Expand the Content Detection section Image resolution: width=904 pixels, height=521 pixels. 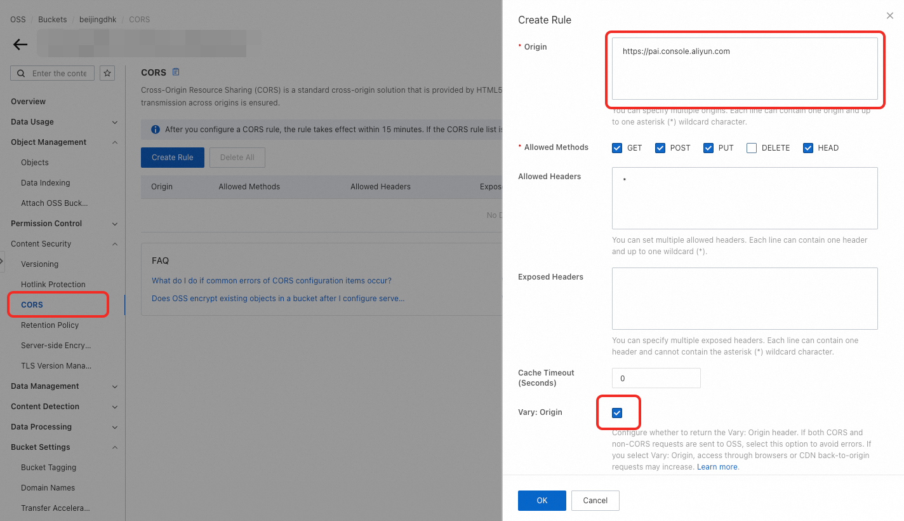tap(115, 407)
